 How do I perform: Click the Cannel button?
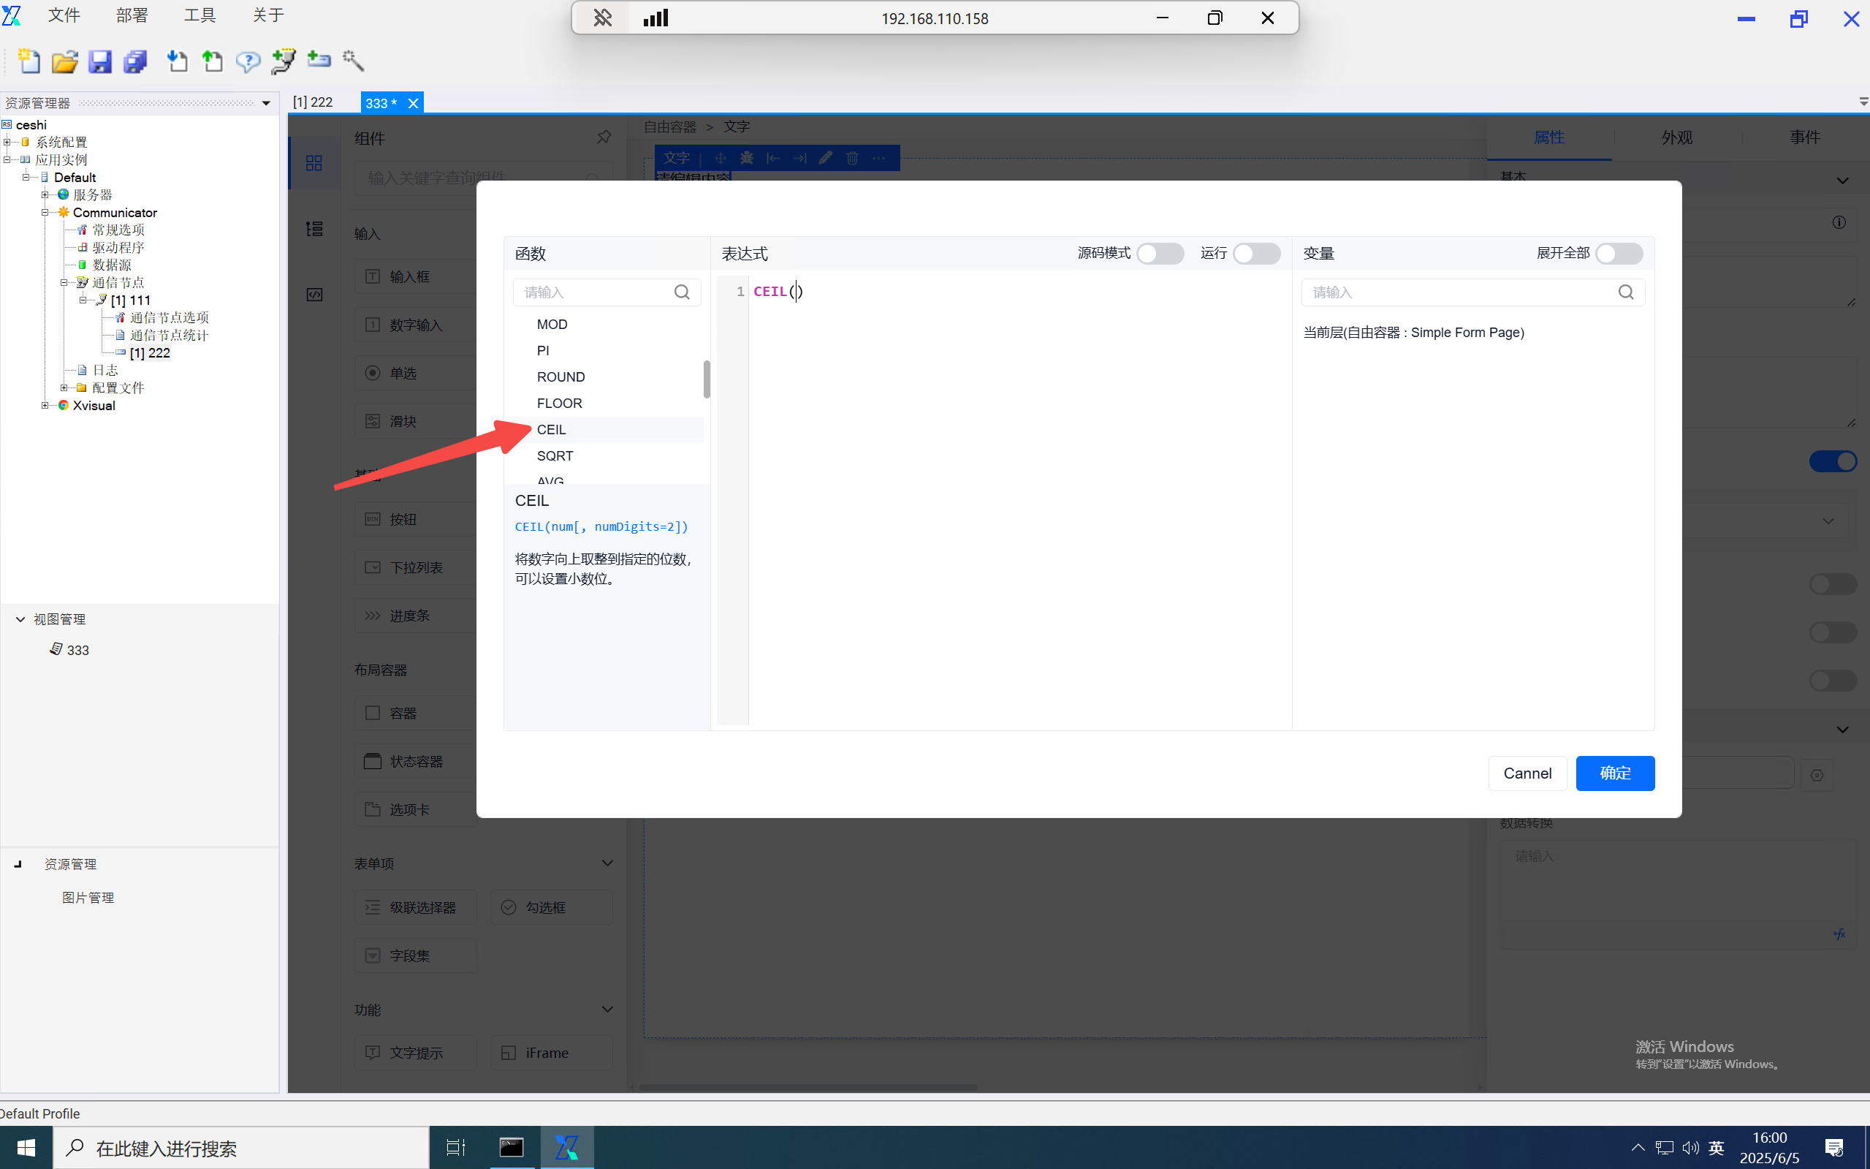point(1527,773)
